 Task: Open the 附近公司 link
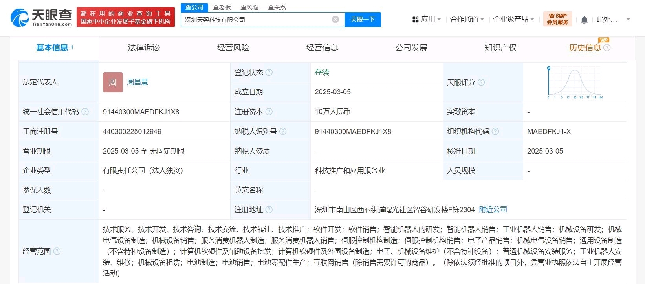[493, 210]
